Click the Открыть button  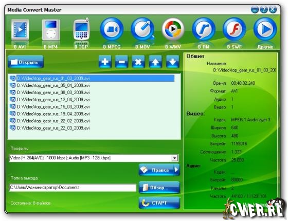tap(26, 62)
